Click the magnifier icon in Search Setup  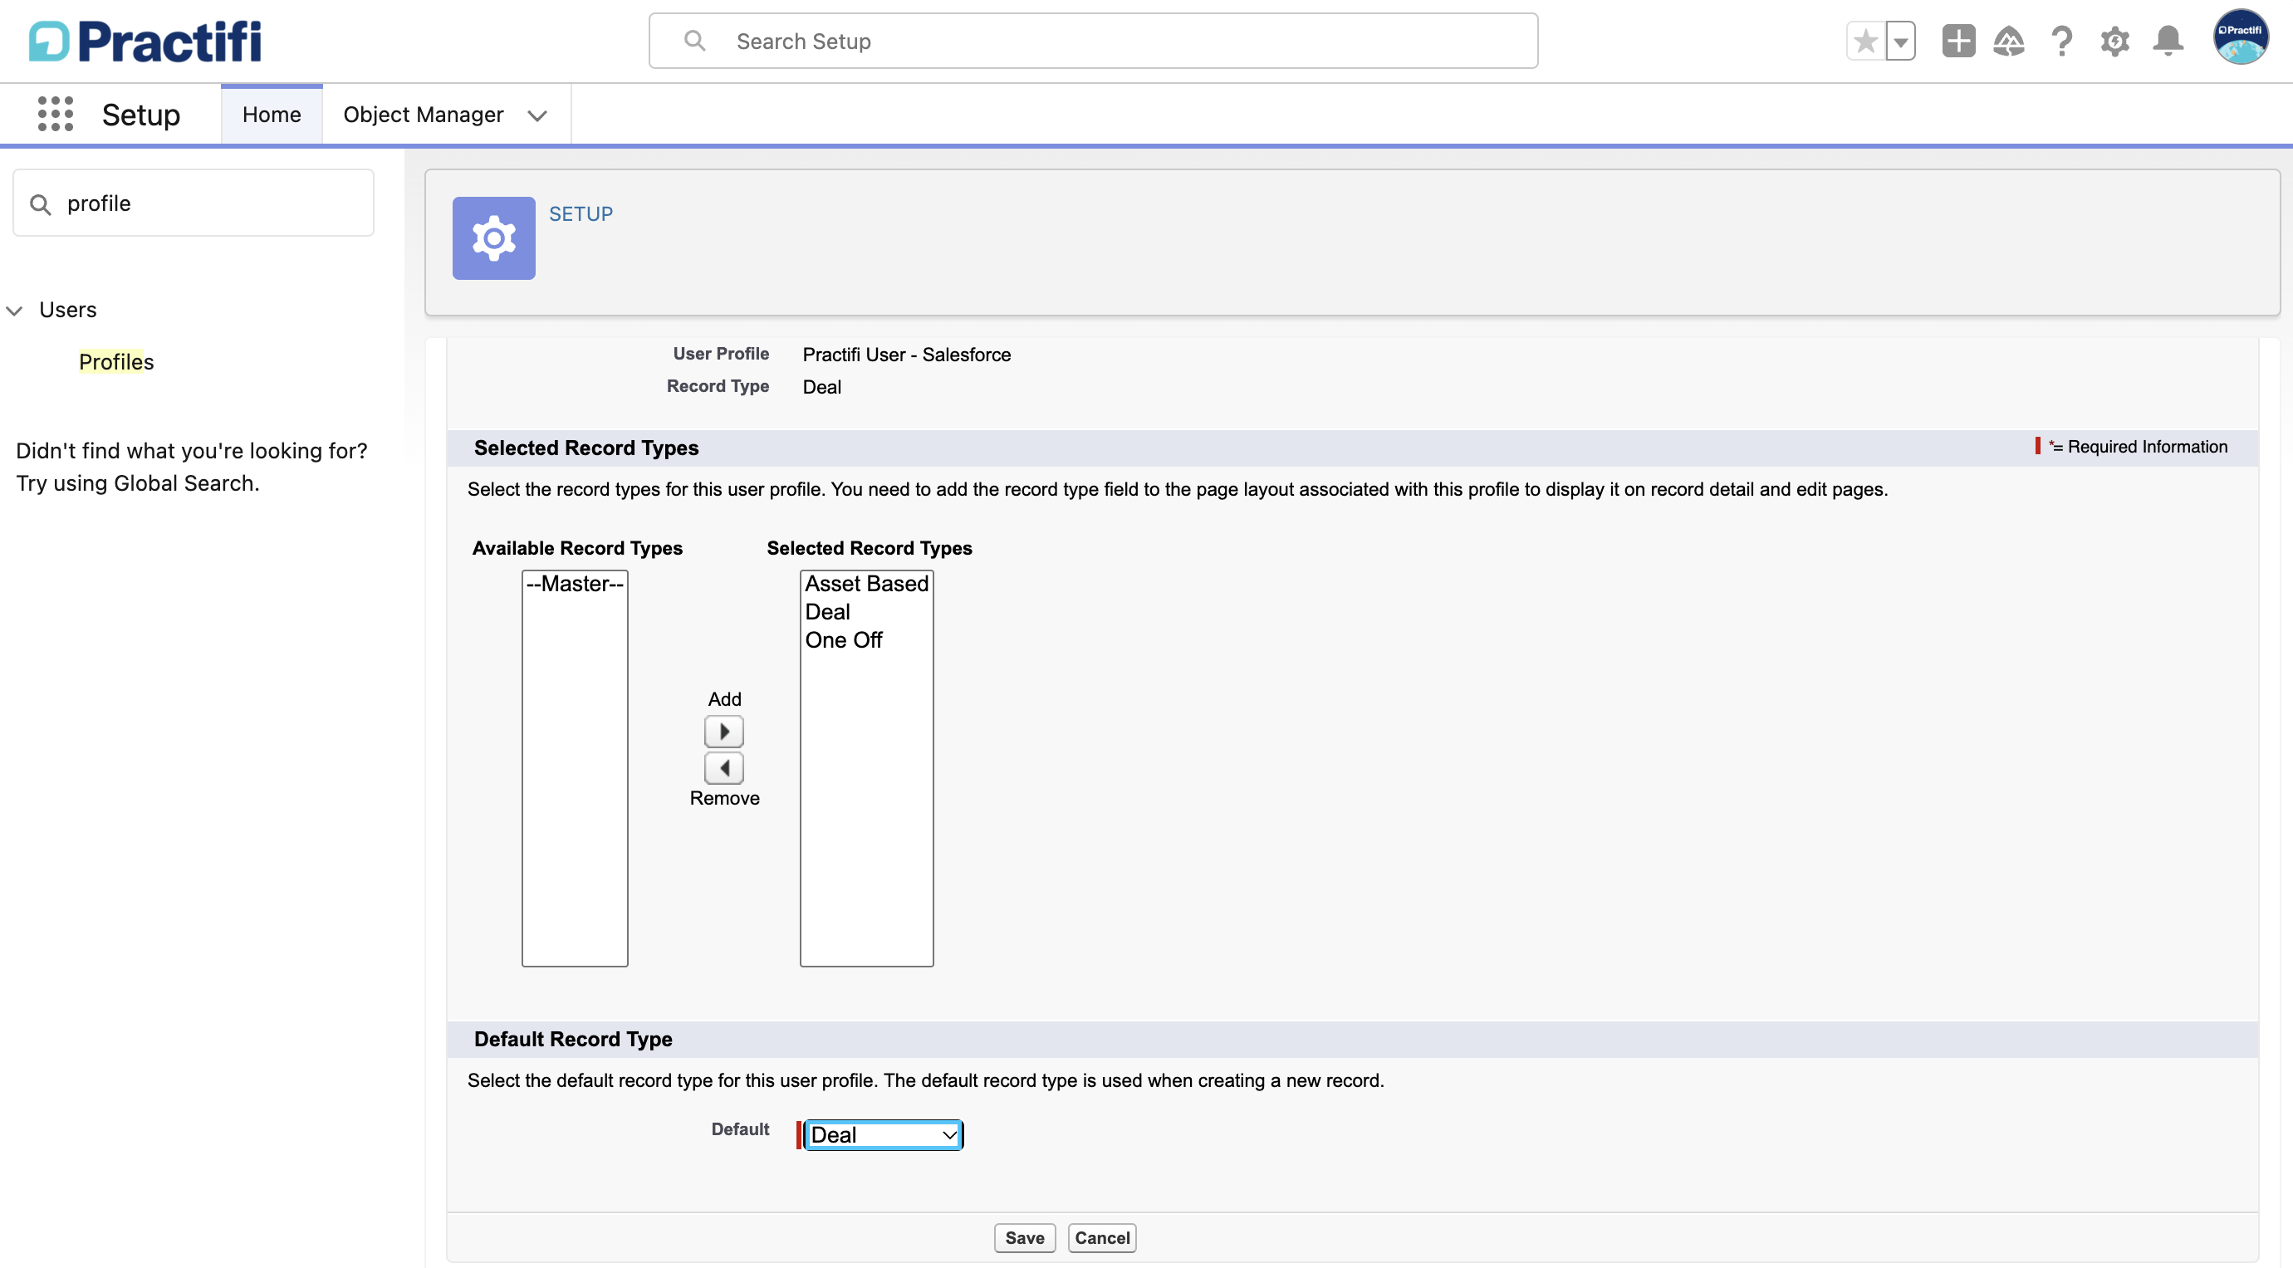695,41
